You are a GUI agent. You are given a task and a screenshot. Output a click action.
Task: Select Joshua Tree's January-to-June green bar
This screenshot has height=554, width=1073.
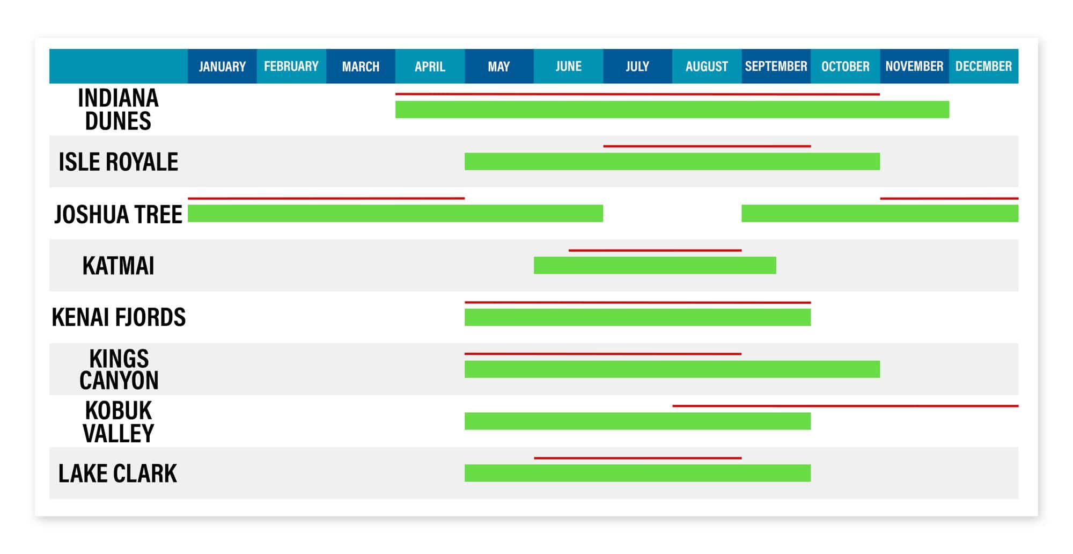pyautogui.click(x=395, y=213)
